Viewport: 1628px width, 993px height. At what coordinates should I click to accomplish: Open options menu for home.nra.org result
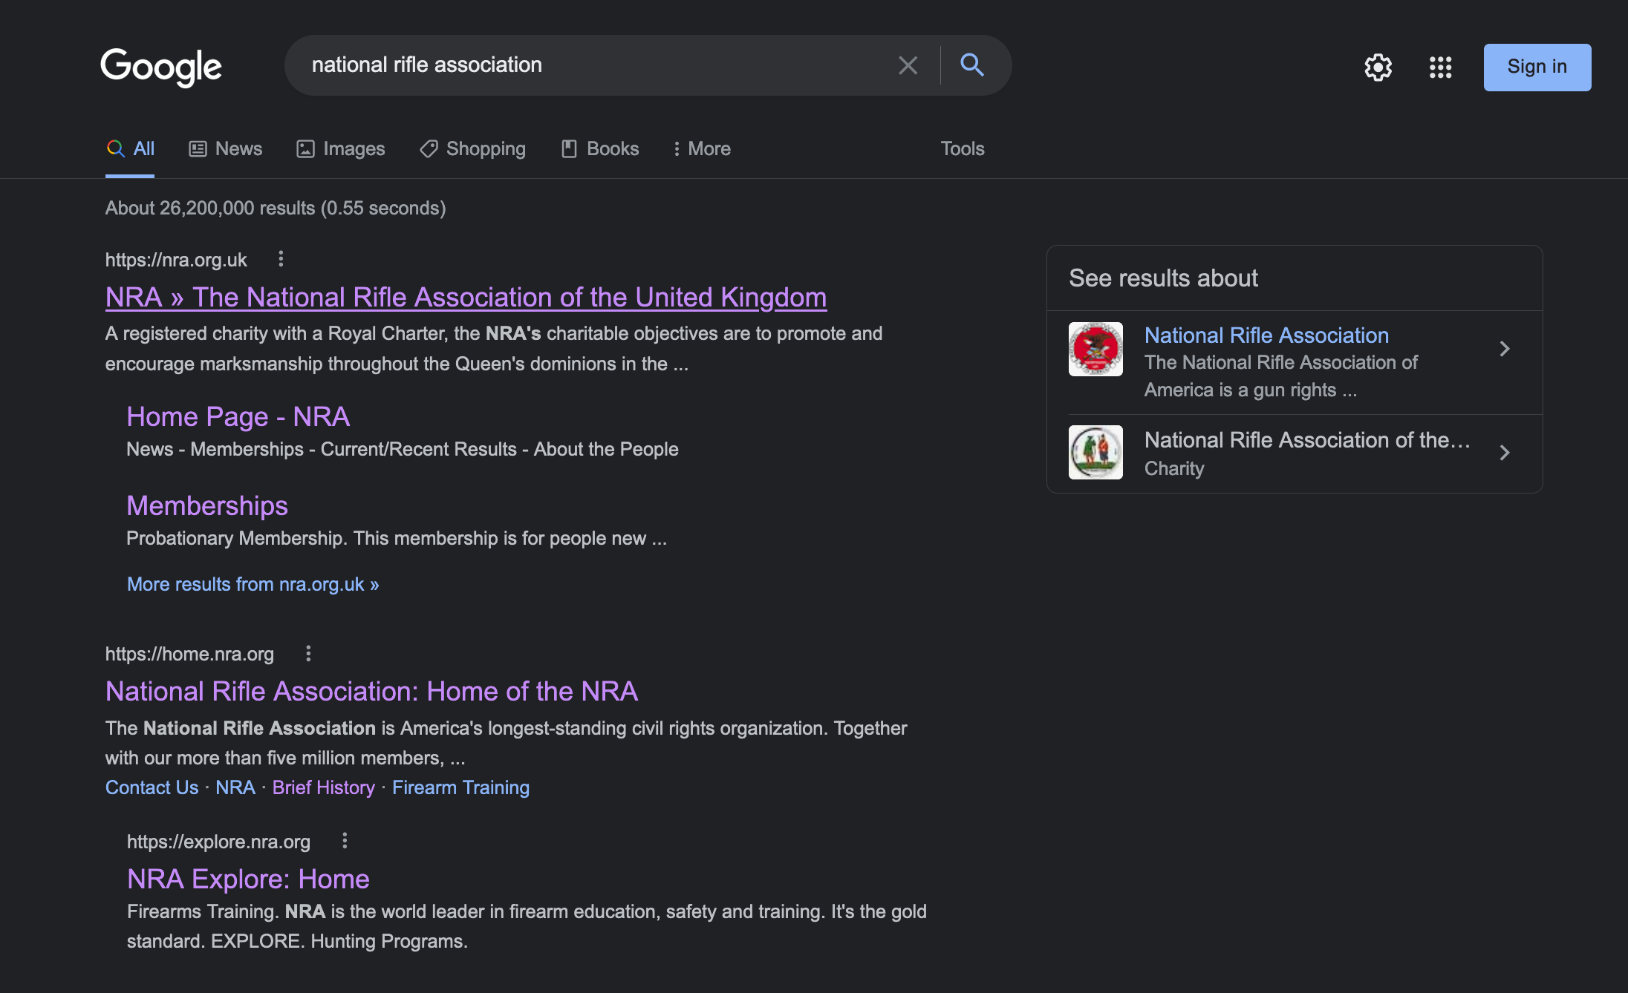click(308, 653)
